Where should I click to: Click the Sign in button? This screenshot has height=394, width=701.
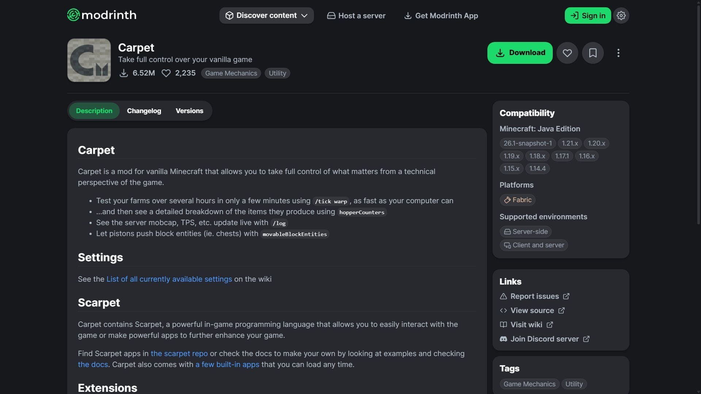point(587,16)
